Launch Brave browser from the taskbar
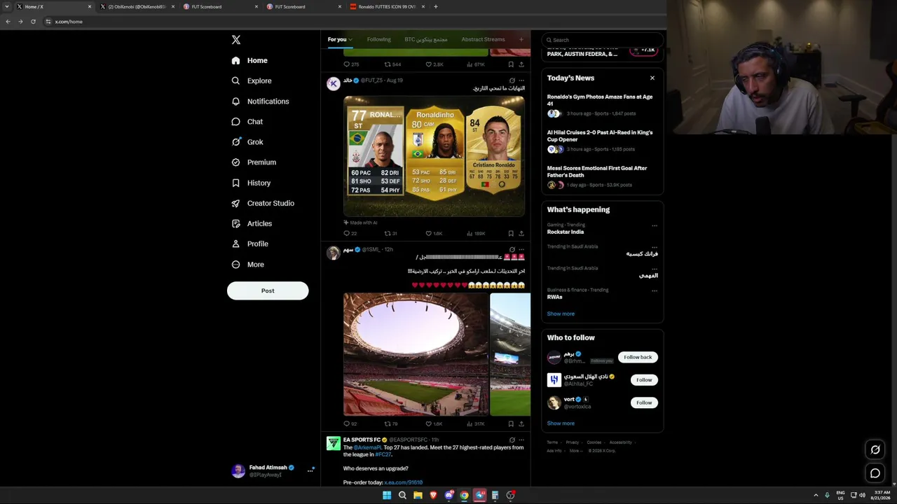The height and width of the screenshot is (504, 897). [433, 496]
